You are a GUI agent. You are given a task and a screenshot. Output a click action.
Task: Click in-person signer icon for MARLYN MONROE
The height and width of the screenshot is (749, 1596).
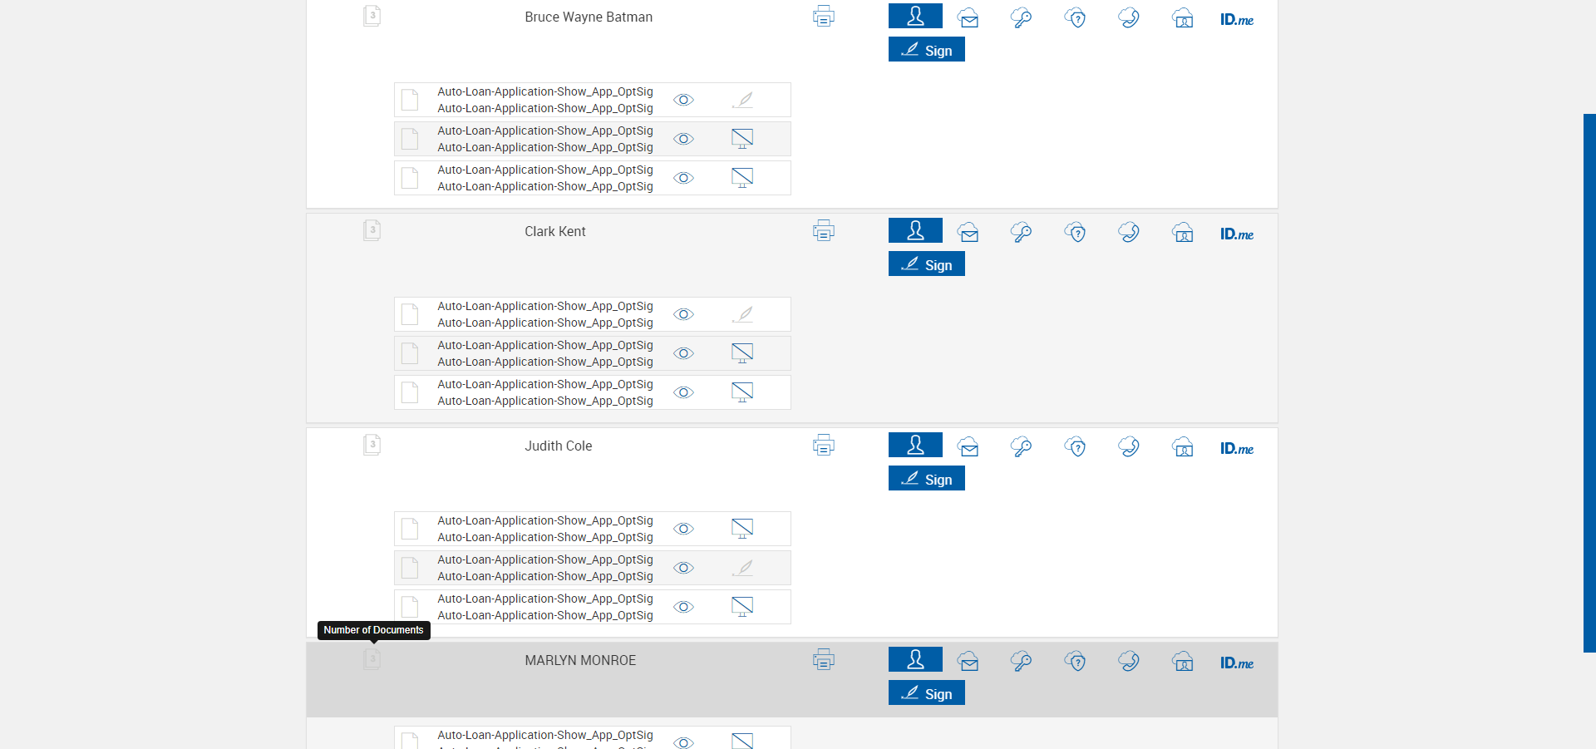[x=915, y=659]
